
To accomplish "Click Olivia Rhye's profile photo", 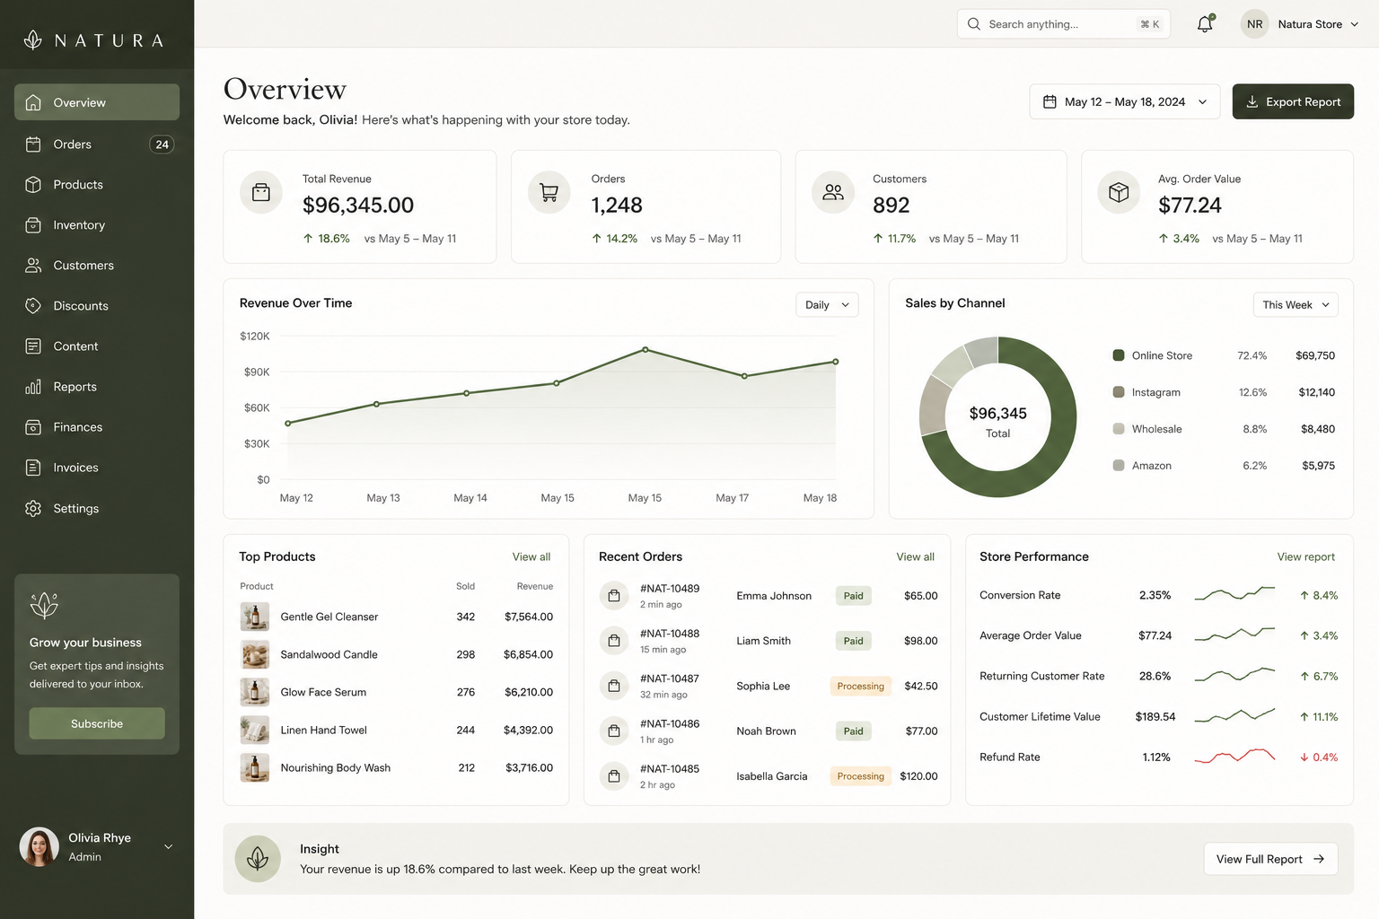I will coord(39,846).
